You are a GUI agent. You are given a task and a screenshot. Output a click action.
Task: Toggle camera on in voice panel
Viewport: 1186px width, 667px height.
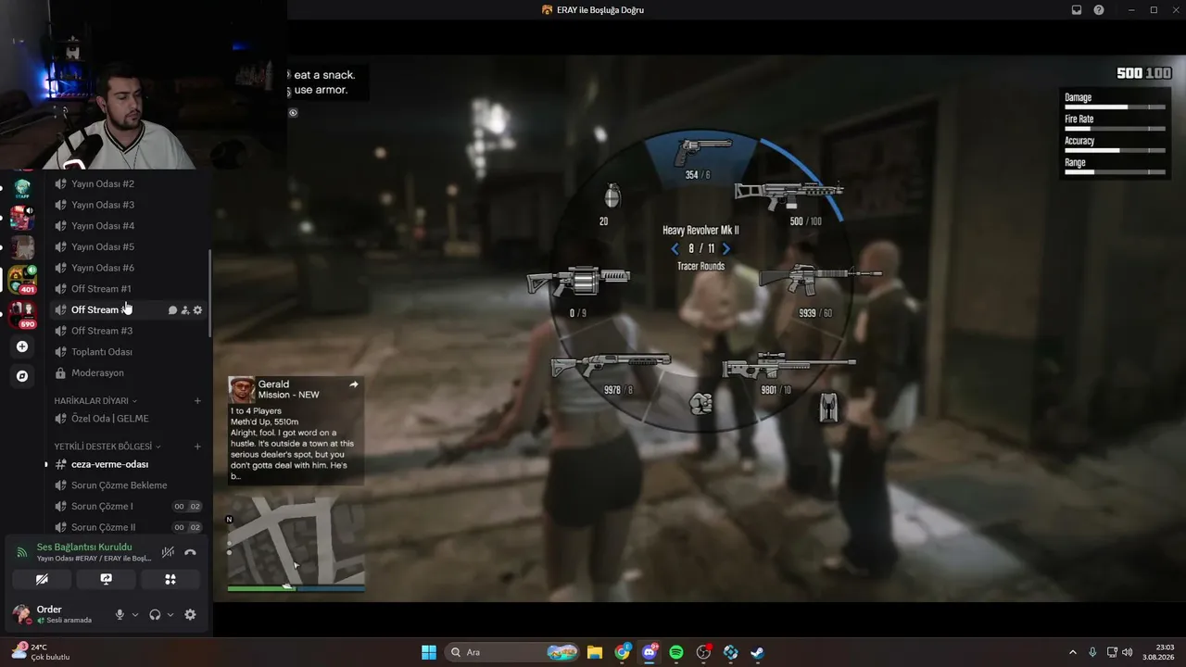42,579
